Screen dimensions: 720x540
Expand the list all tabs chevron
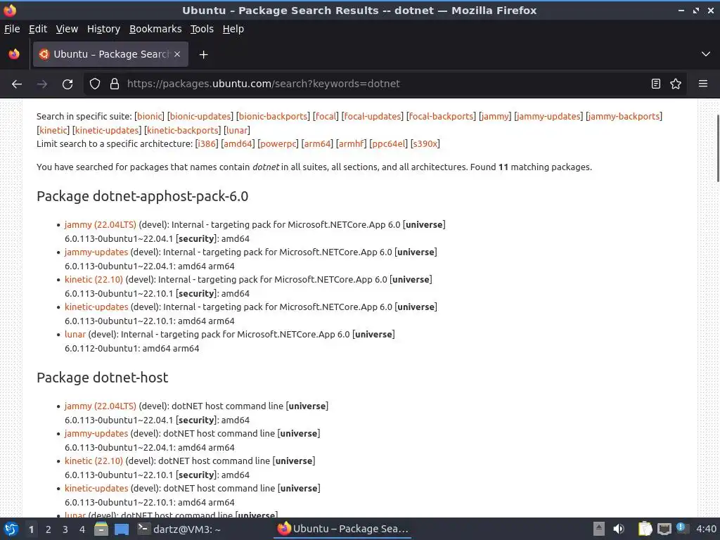coord(706,54)
